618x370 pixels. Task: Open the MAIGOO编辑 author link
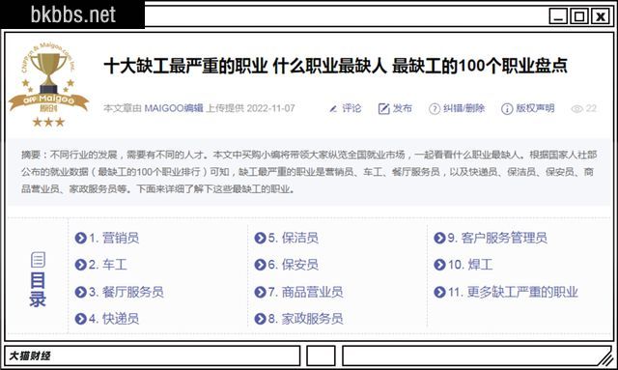pos(174,108)
